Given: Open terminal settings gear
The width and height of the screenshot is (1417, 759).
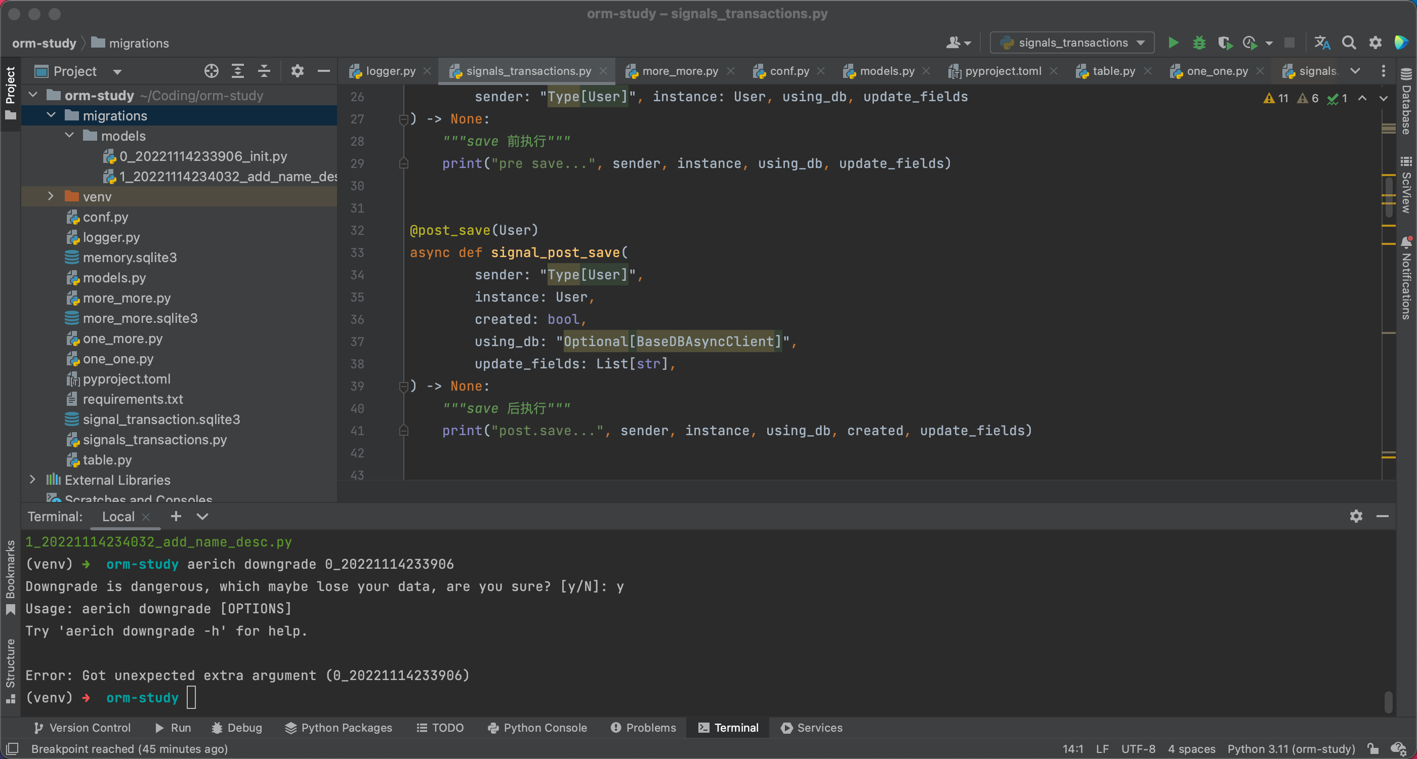Looking at the screenshot, I should pos(1356,516).
